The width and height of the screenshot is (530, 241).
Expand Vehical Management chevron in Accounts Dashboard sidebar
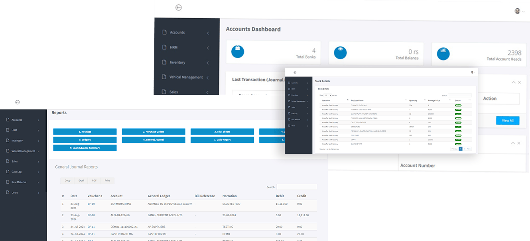[x=208, y=78]
